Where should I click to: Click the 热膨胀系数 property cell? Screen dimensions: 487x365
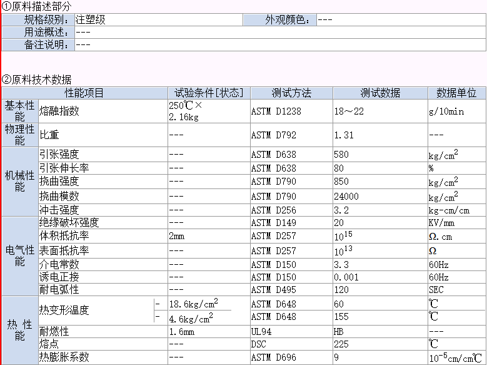point(64,357)
